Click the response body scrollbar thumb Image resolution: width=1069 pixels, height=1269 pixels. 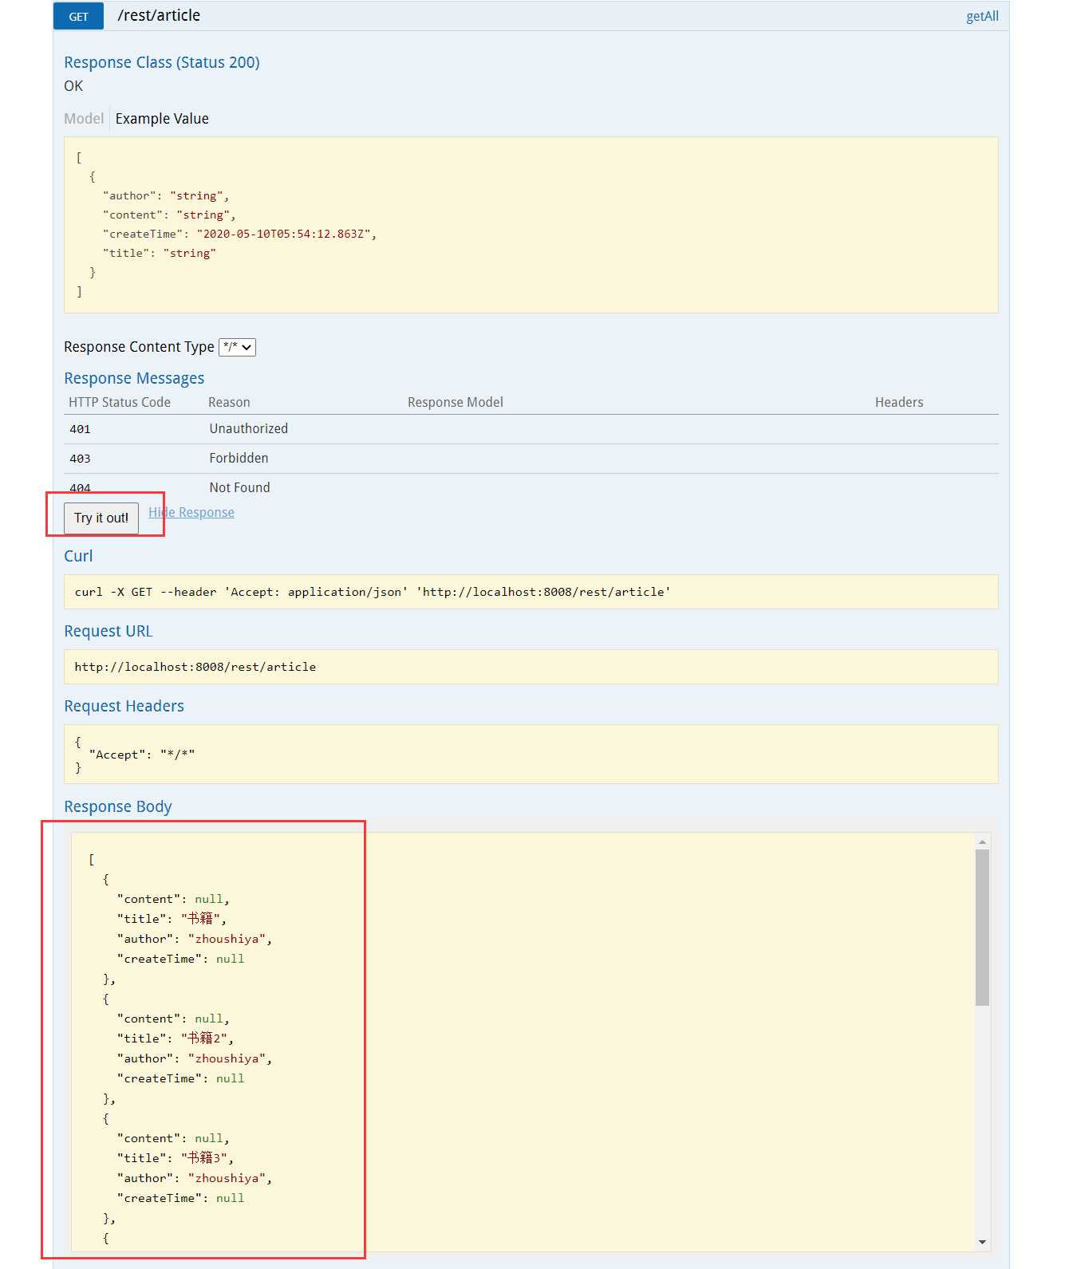[x=982, y=927]
